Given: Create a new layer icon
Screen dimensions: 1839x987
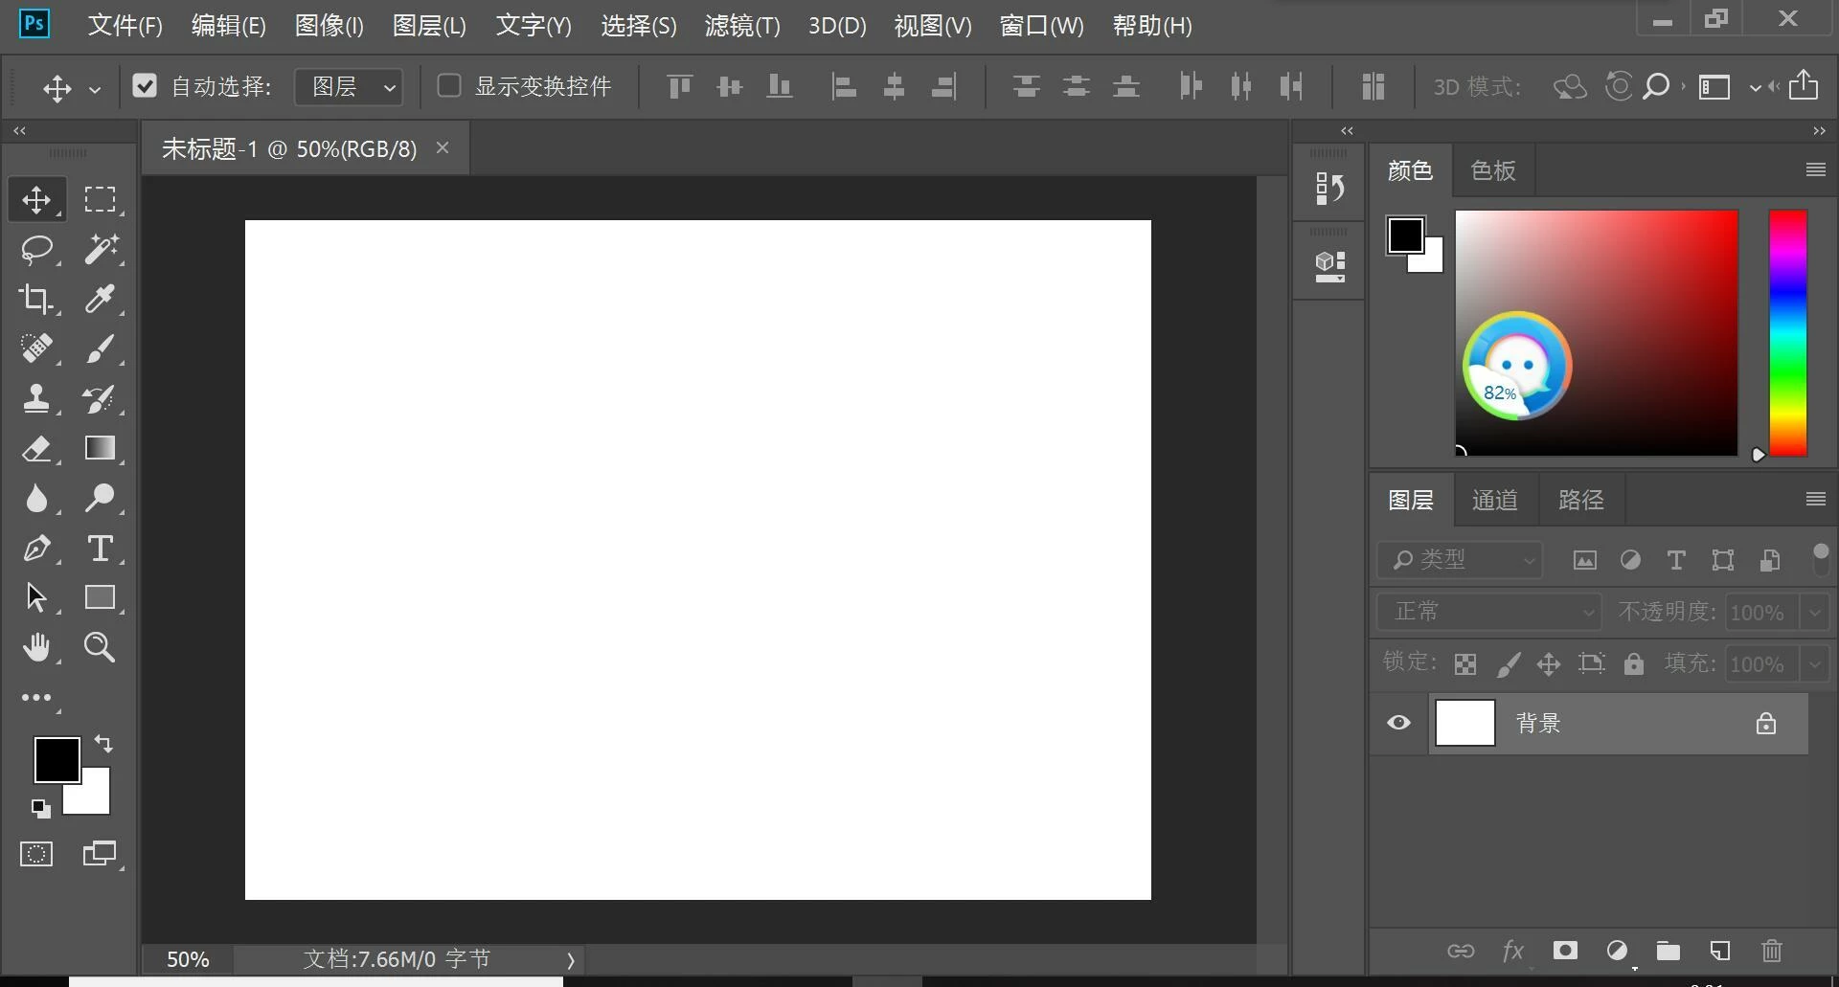Looking at the screenshot, I should pyautogui.click(x=1720, y=951).
